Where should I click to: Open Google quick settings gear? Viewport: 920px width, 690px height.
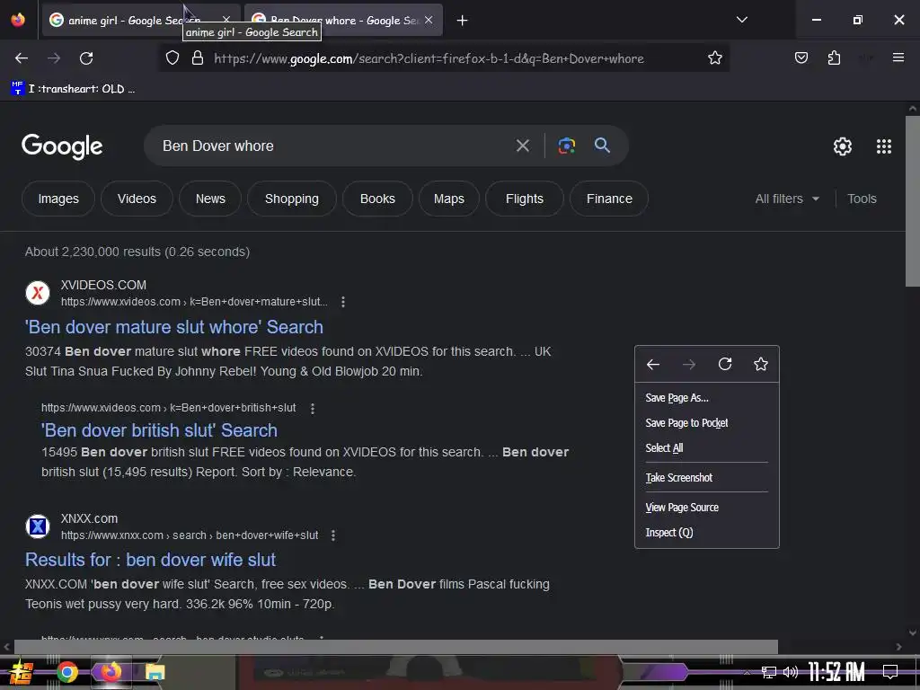pos(843,146)
